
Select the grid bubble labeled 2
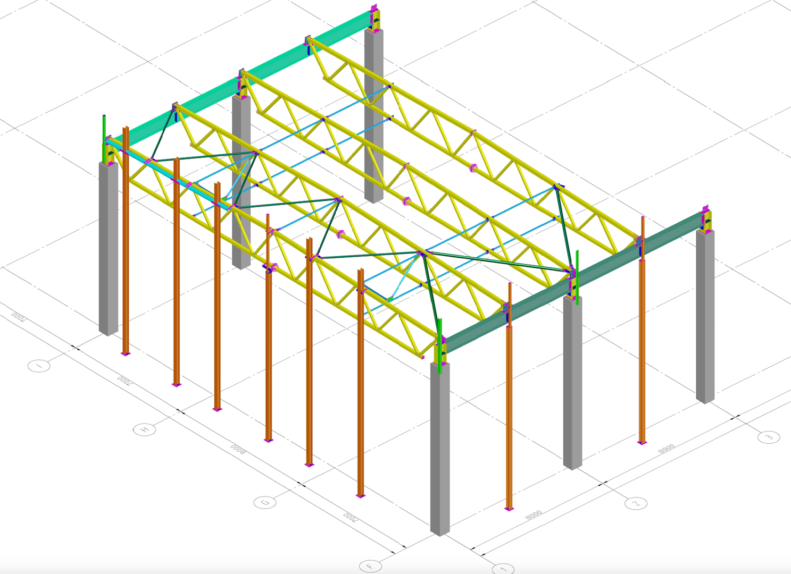[636, 503]
